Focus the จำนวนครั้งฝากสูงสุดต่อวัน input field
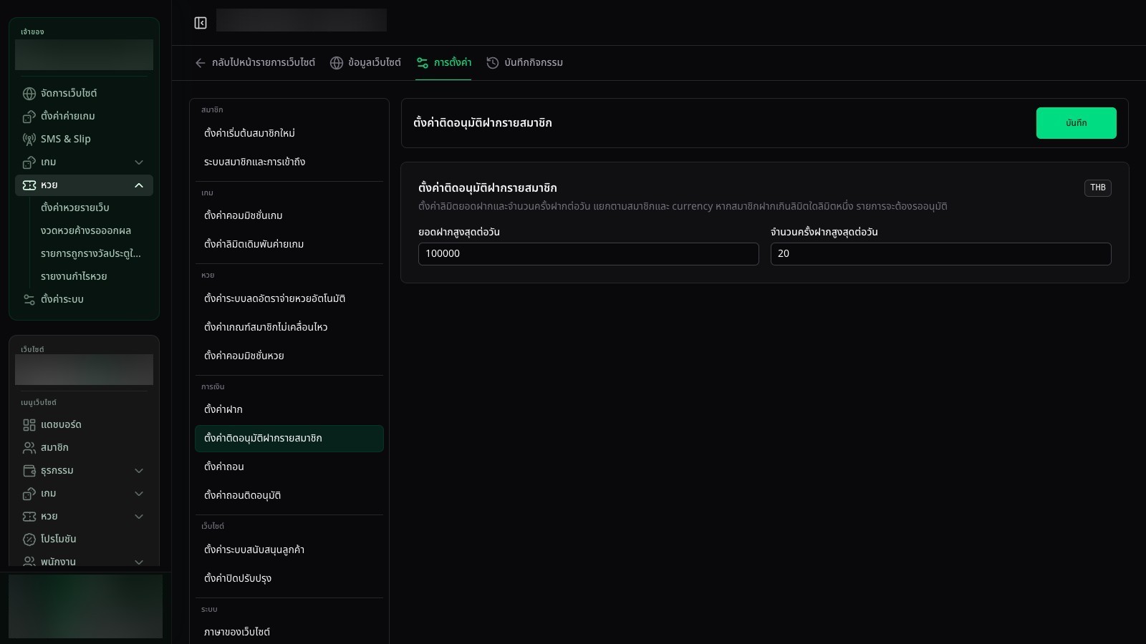 940,254
